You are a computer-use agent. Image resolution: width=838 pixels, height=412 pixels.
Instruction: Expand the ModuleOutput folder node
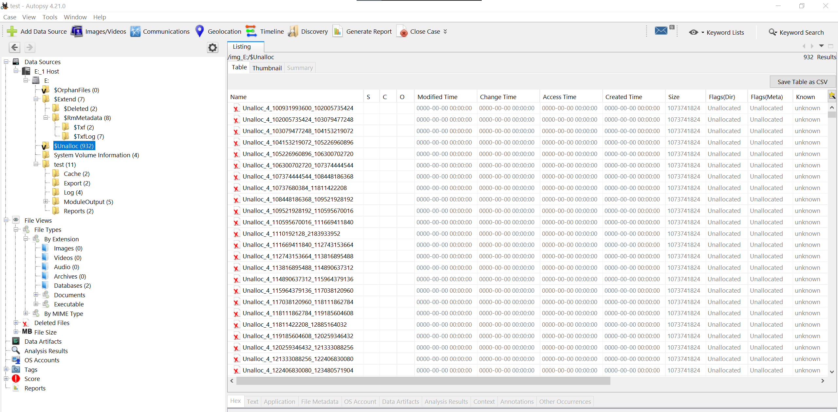pos(46,201)
